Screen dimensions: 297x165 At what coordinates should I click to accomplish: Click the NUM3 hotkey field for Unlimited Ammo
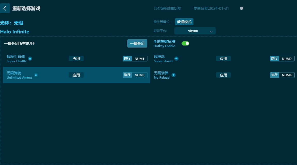(x=139, y=75)
